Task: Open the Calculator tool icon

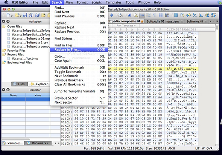Action: tap(176, 15)
